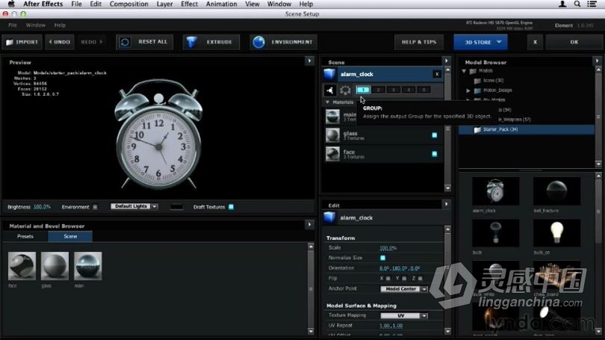Switch to the Presets tab

point(25,236)
